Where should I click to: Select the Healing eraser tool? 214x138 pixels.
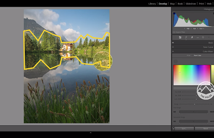click(x=192, y=37)
